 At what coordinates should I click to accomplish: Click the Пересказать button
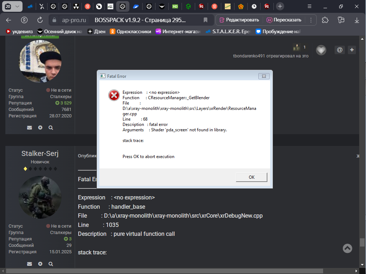tap(284, 20)
